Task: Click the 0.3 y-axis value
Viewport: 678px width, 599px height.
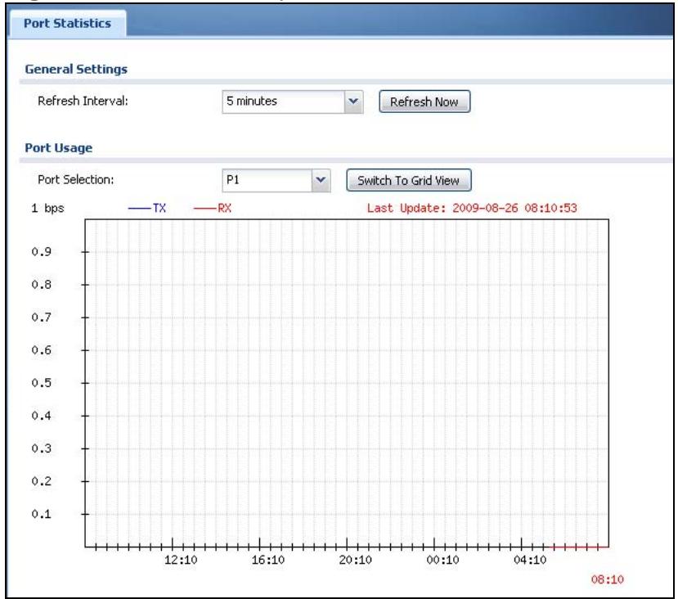Action: click(x=42, y=448)
